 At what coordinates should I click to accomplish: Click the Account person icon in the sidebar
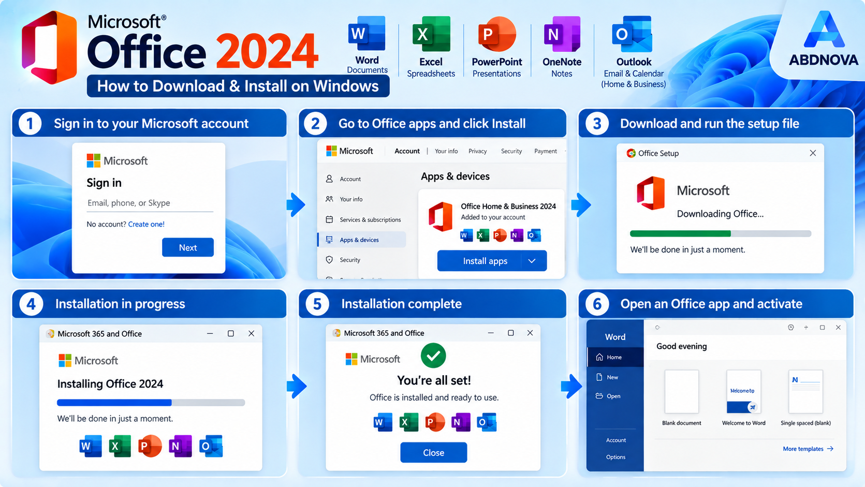click(329, 179)
